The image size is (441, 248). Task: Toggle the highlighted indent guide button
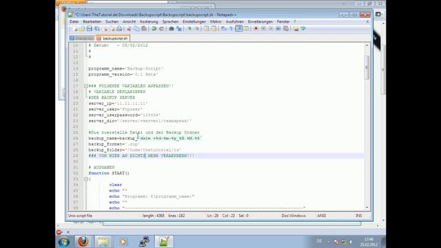point(239,29)
